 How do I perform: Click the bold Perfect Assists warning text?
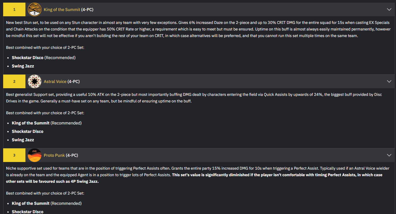(194, 178)
